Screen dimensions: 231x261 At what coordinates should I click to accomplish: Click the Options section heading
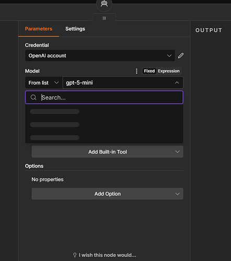tap(34, 166)
